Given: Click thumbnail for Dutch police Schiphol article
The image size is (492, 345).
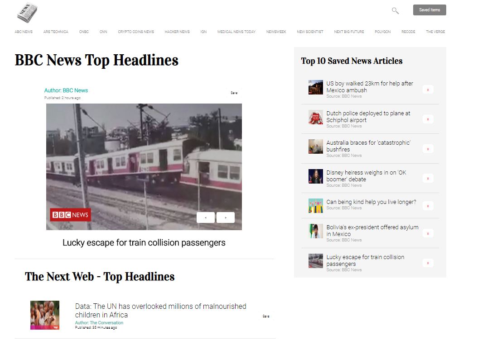Looking at the screenshot, I should click(316, 117).
